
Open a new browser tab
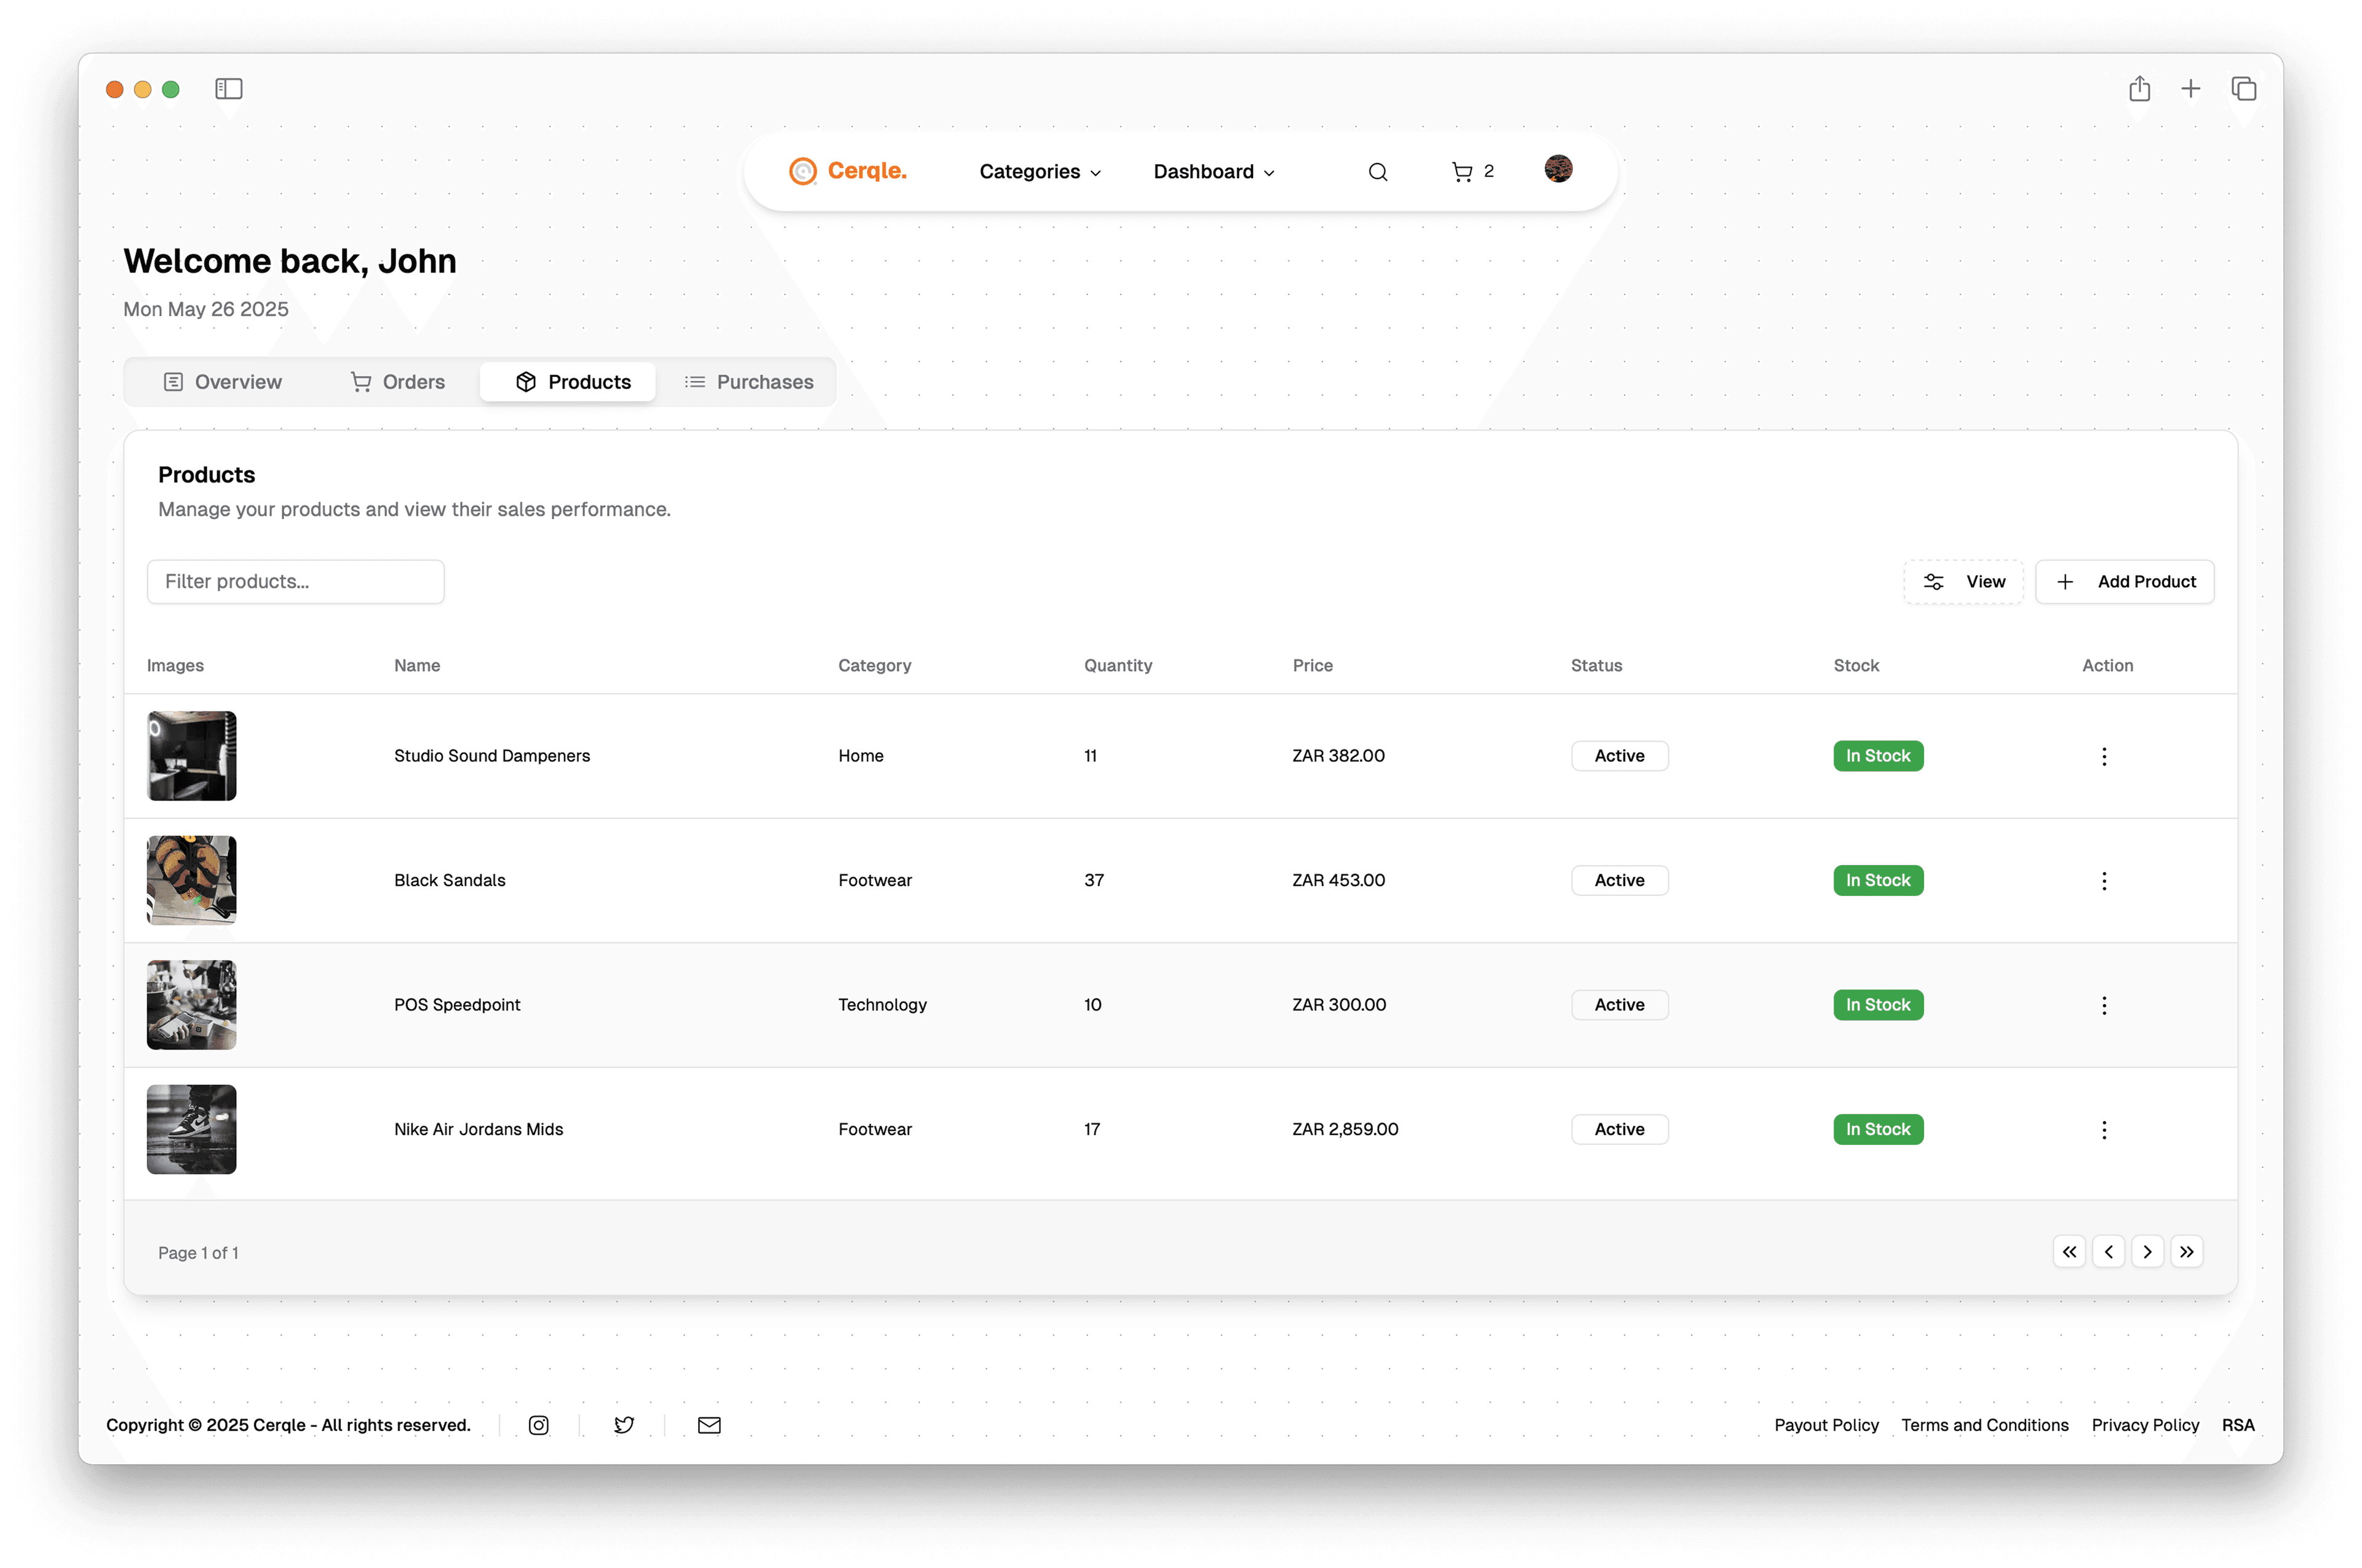(2191, 89)
